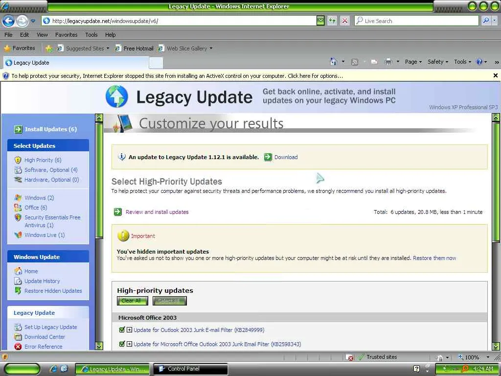The width and height of the screenshot is (501, 376).
Task: Expand details for update KB2849999
Action: [129, 329]
